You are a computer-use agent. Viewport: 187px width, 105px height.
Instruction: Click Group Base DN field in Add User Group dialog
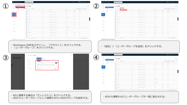coord(46,69)
